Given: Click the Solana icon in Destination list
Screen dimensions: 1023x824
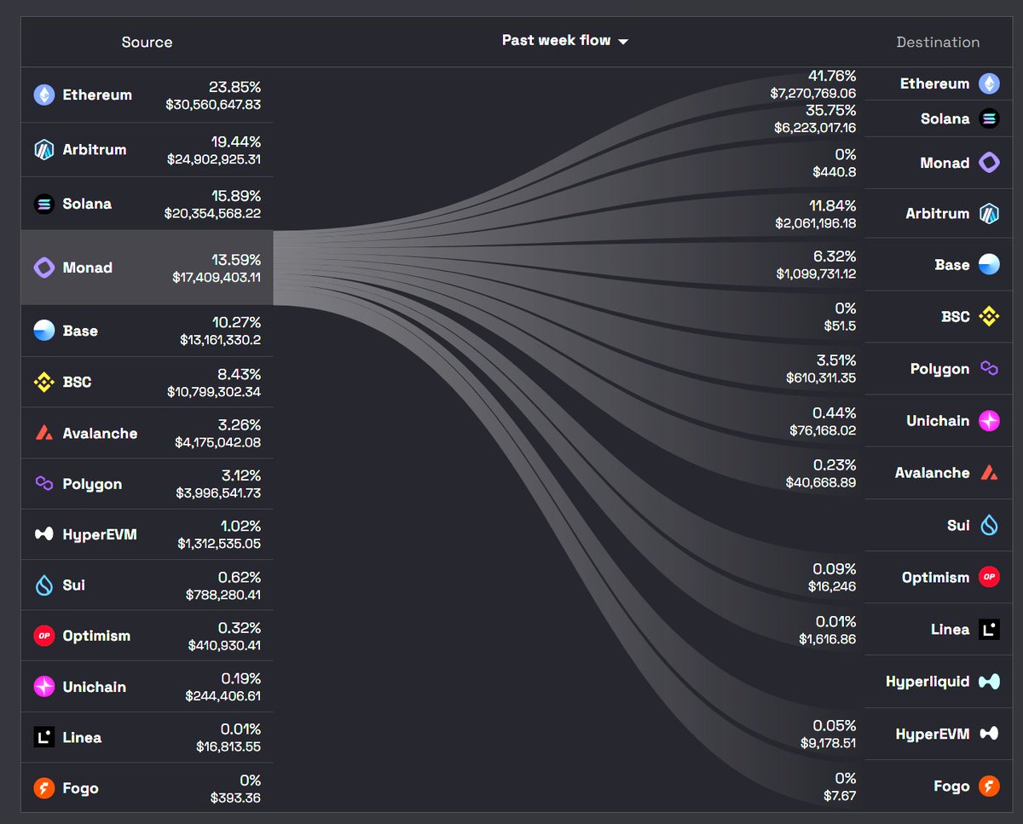Looking at the screenshot, I should coord(989,119).
